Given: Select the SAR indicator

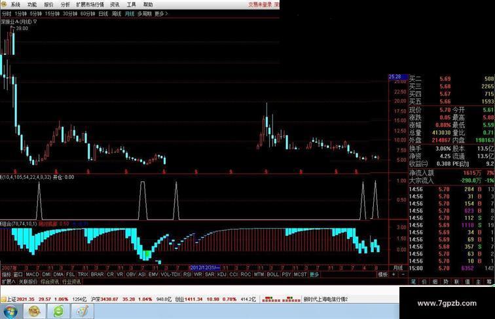Looking at the screenshot, I should [x=210, y=274].
